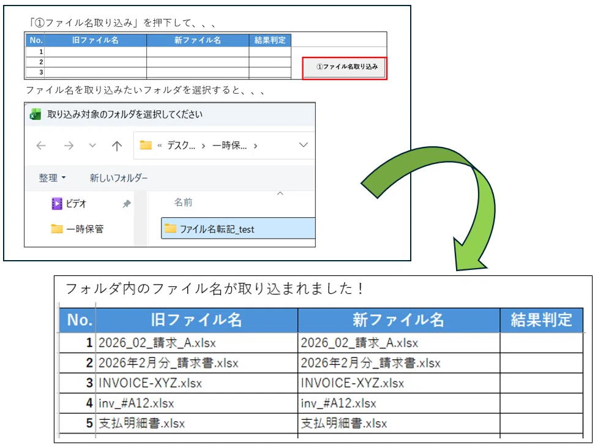
Task: Open the 整理 menu
Action: (52, 178)
